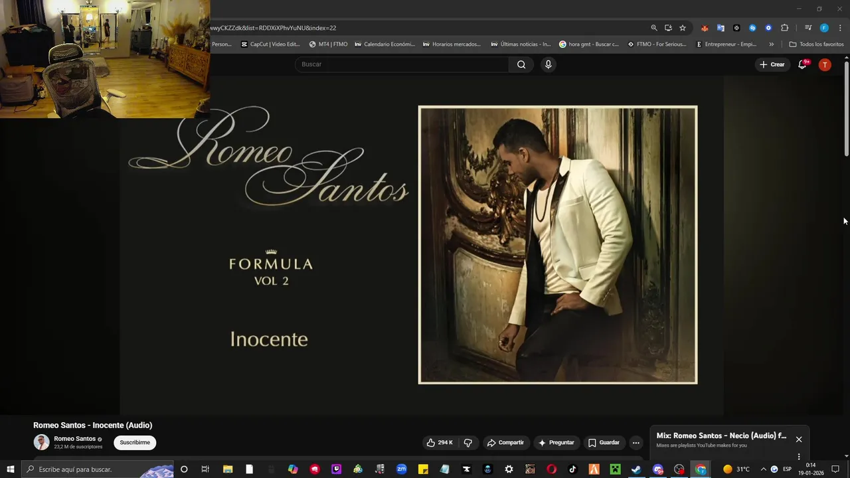Screen dimensions: 850x478
Task: Open the Google Translate extension
Action: click(x=721, y=28)
